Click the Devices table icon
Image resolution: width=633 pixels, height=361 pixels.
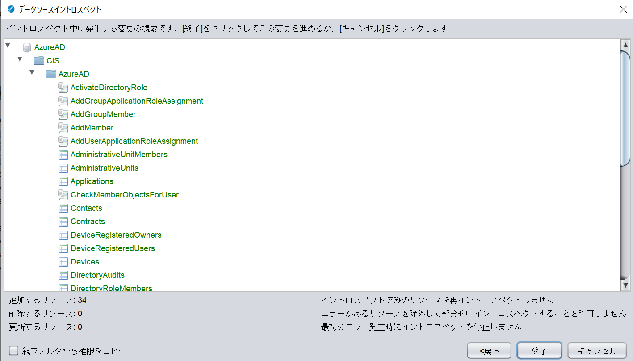(63, 262)
